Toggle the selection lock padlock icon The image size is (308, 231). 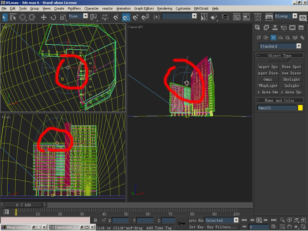click(95, 220)
